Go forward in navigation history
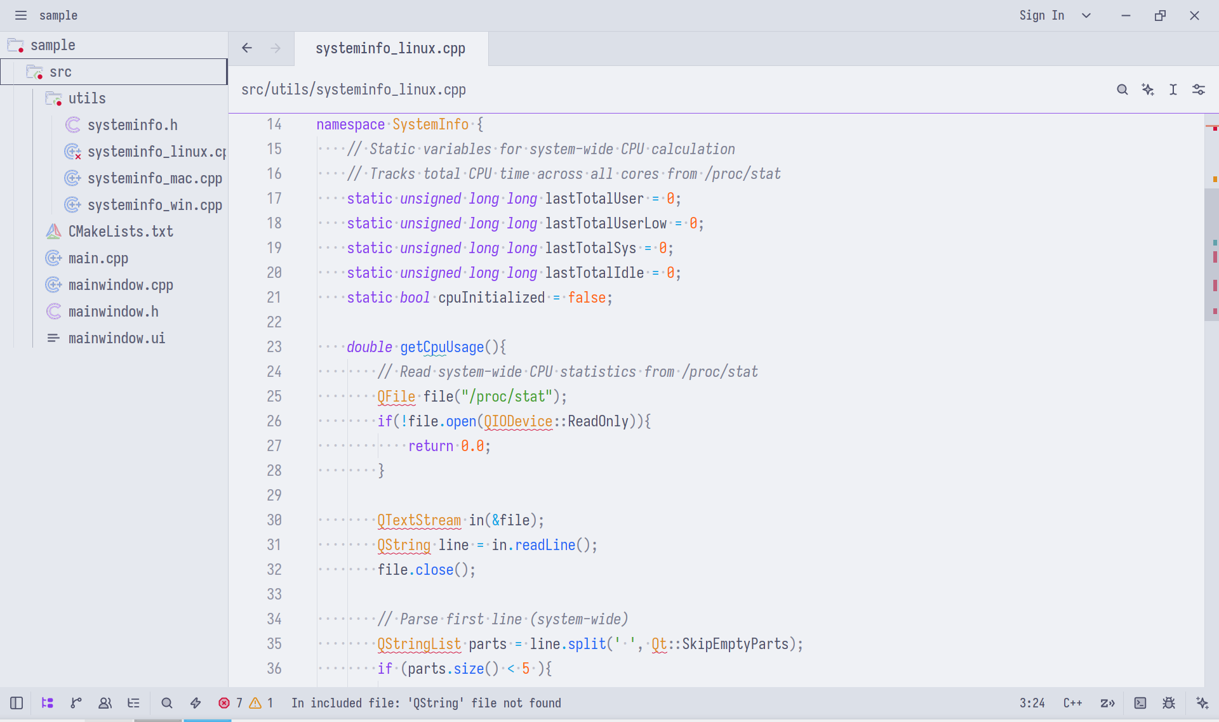This screenshot has width=1219, height=722. pos(276,48)
